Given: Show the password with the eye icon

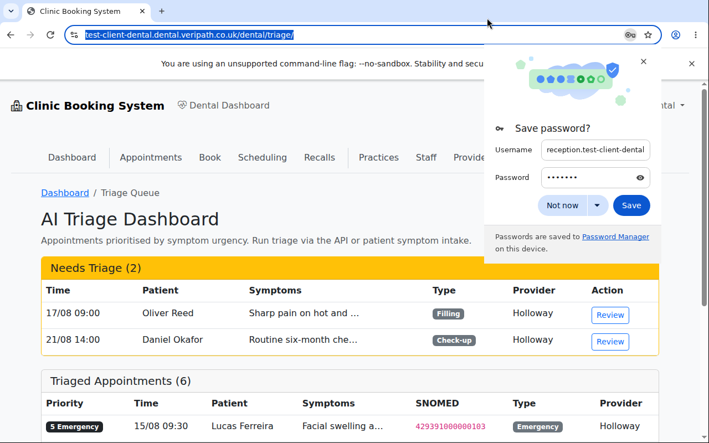Looking at the screenshot, I should click(640, 178).
